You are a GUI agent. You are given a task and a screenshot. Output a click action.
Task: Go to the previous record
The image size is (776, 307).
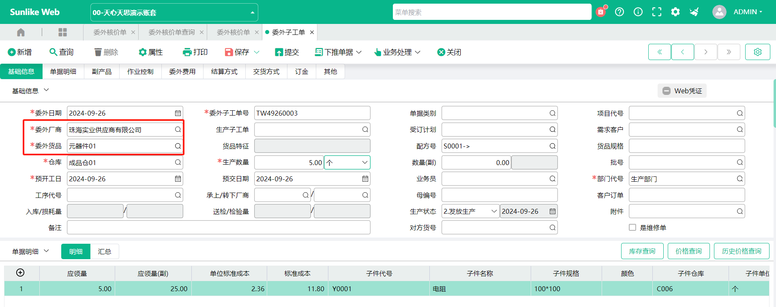pos(682,52)
